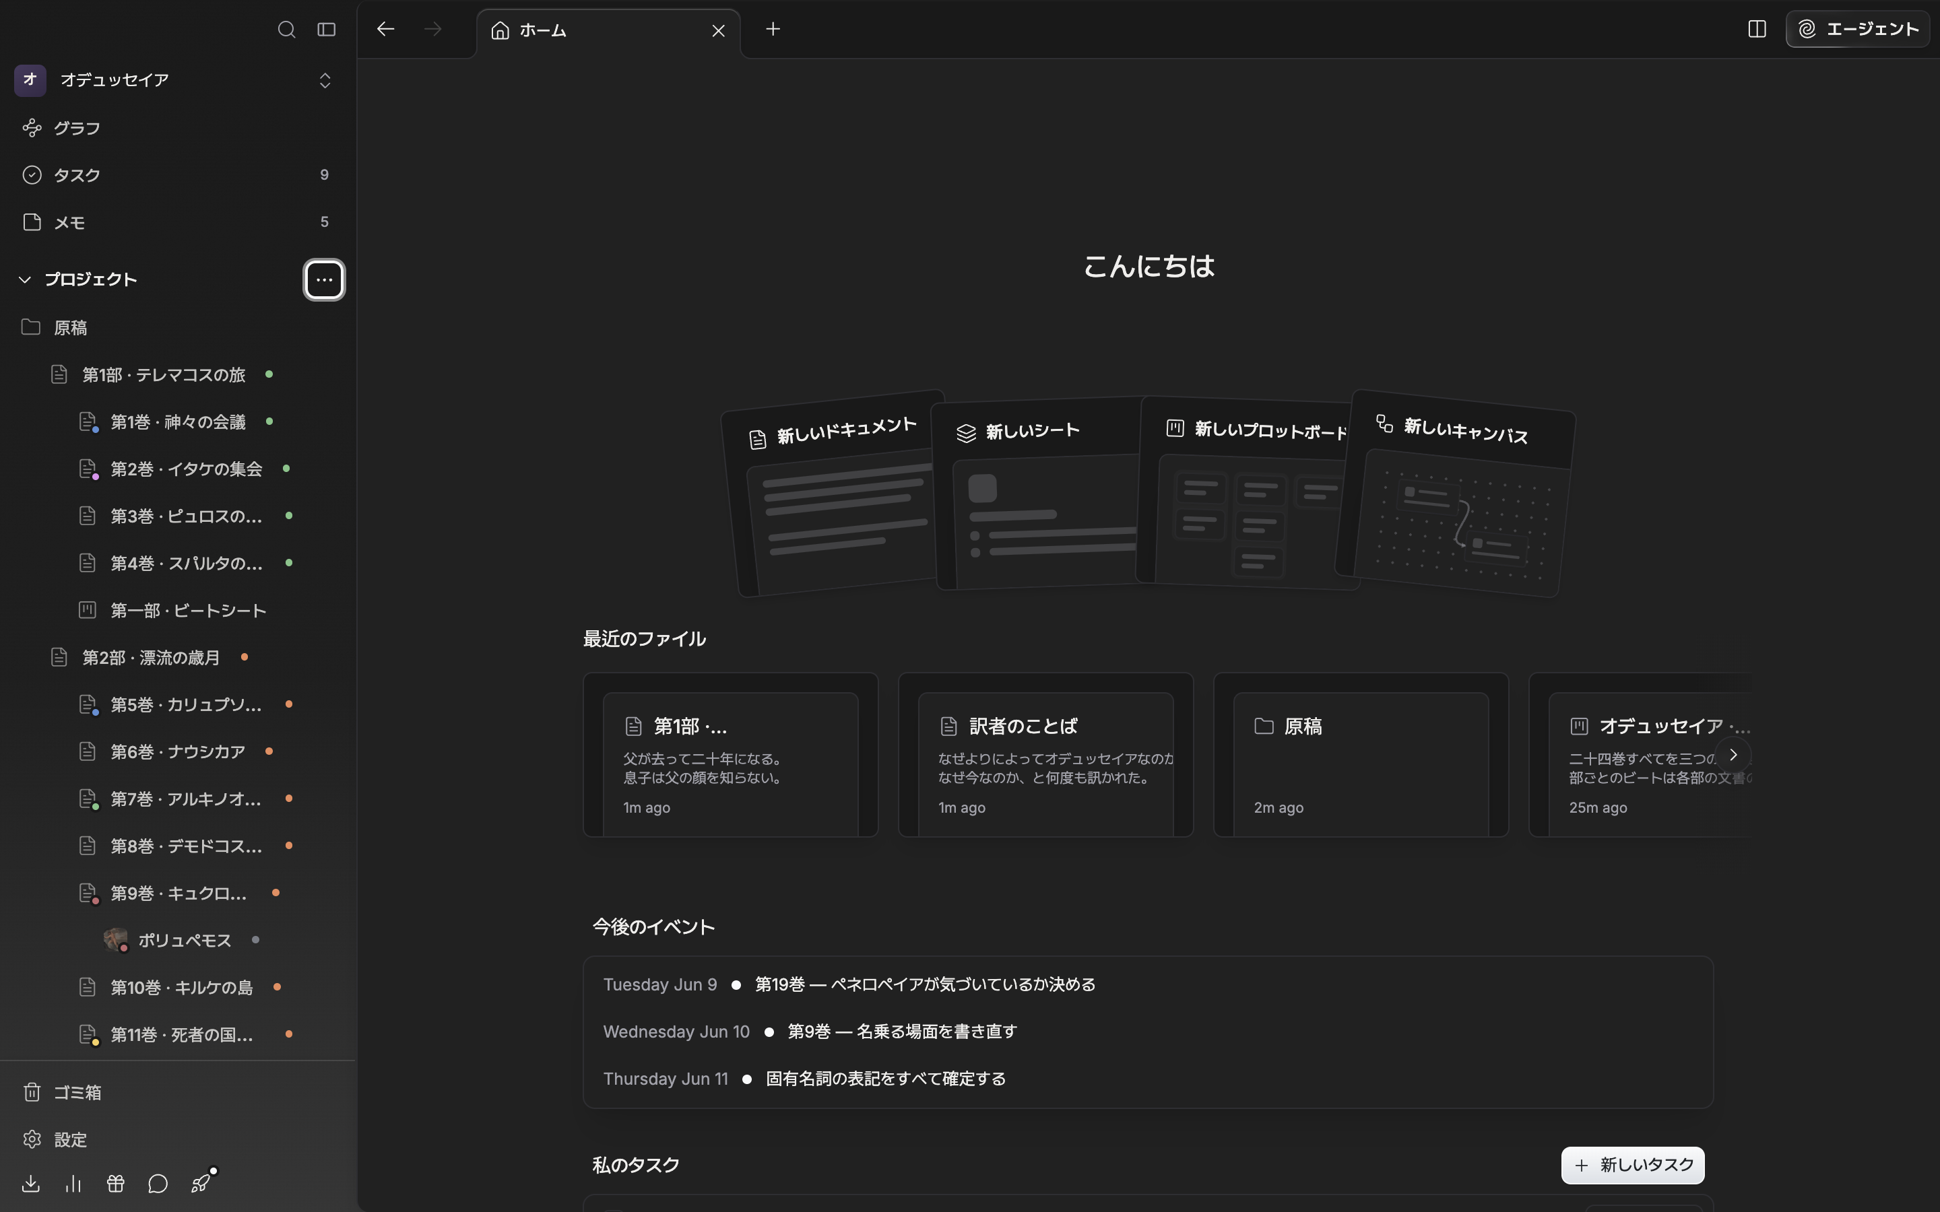Image resolution: width=1940 pixels, height=1212 pixels.
Task: Open recent file 第1部 ·… card
Action: coord(730,755)
